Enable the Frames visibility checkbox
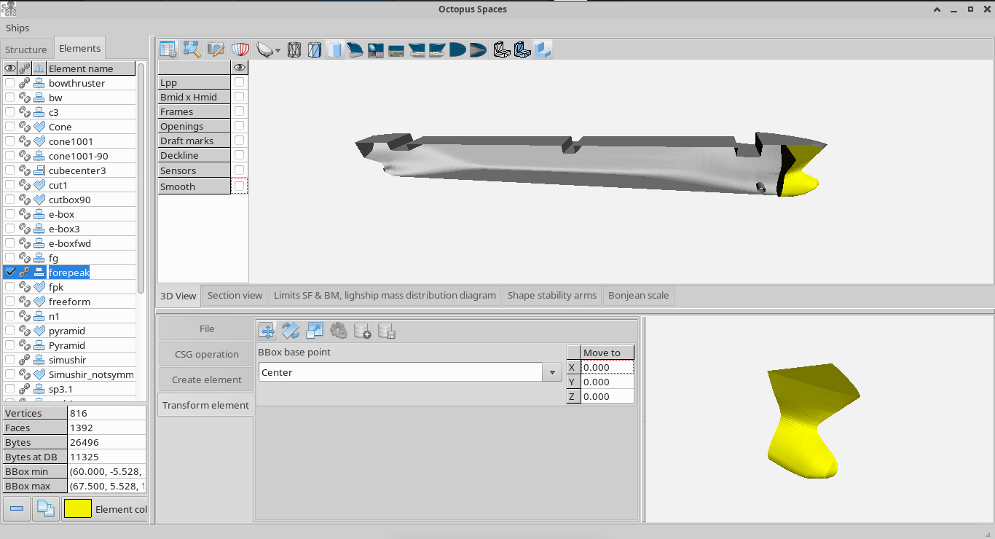Viewport: 995px width, 539px height. 239,111
